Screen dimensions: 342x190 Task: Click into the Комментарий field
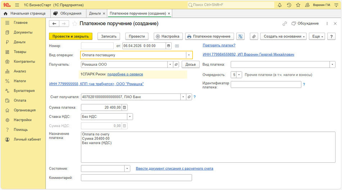click(136, 177)
